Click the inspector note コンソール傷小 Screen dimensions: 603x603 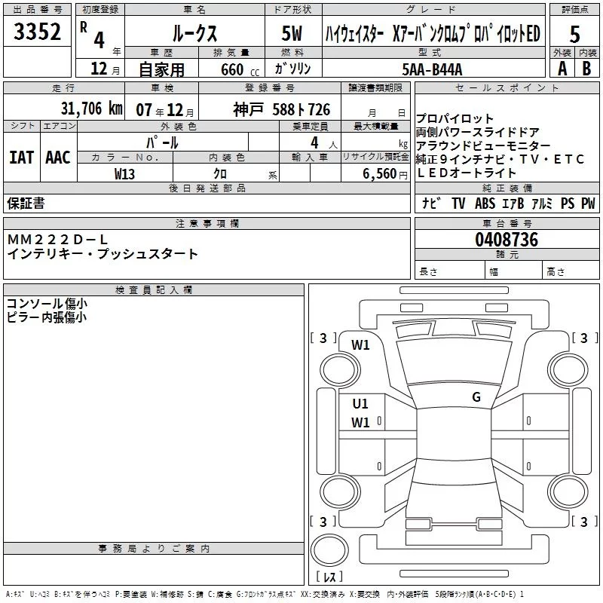pyautogui.click(x=47, y=304)
